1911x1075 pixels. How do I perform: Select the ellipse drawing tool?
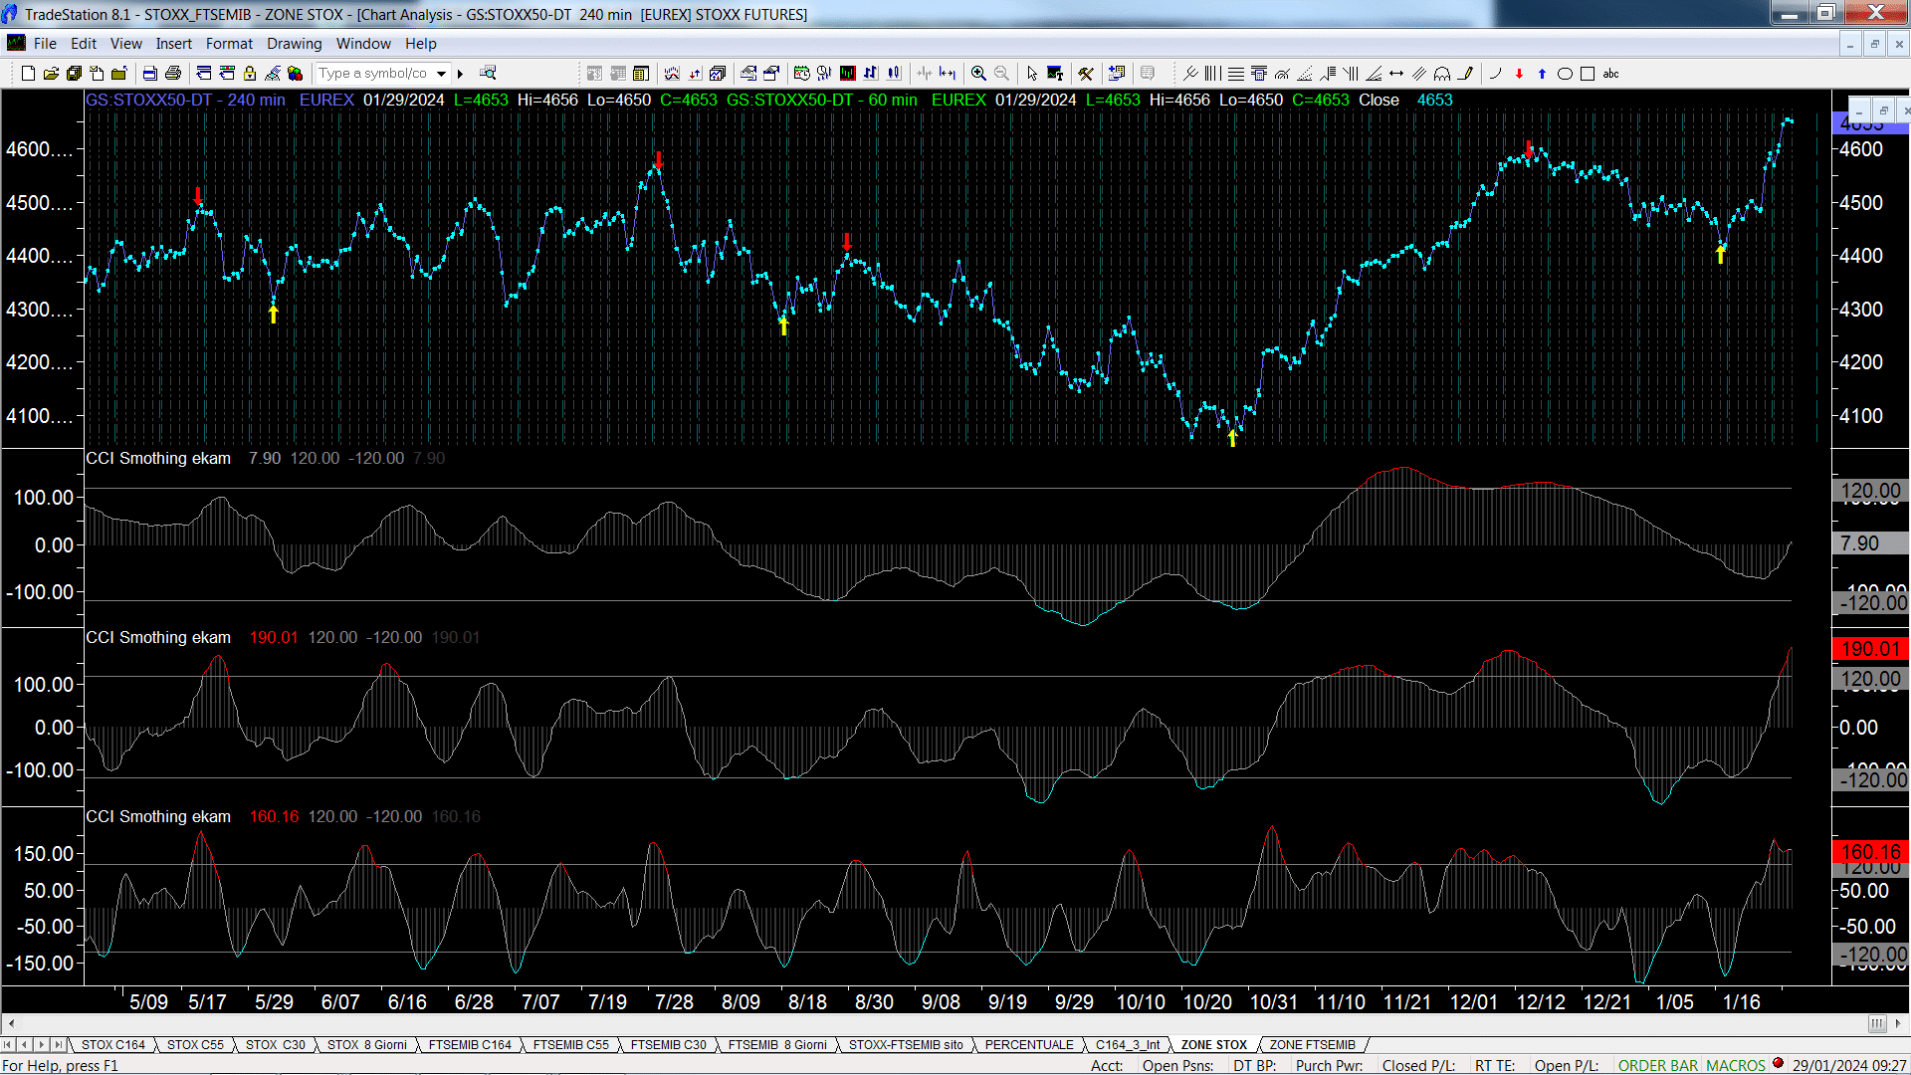[x=1565, y=74]
